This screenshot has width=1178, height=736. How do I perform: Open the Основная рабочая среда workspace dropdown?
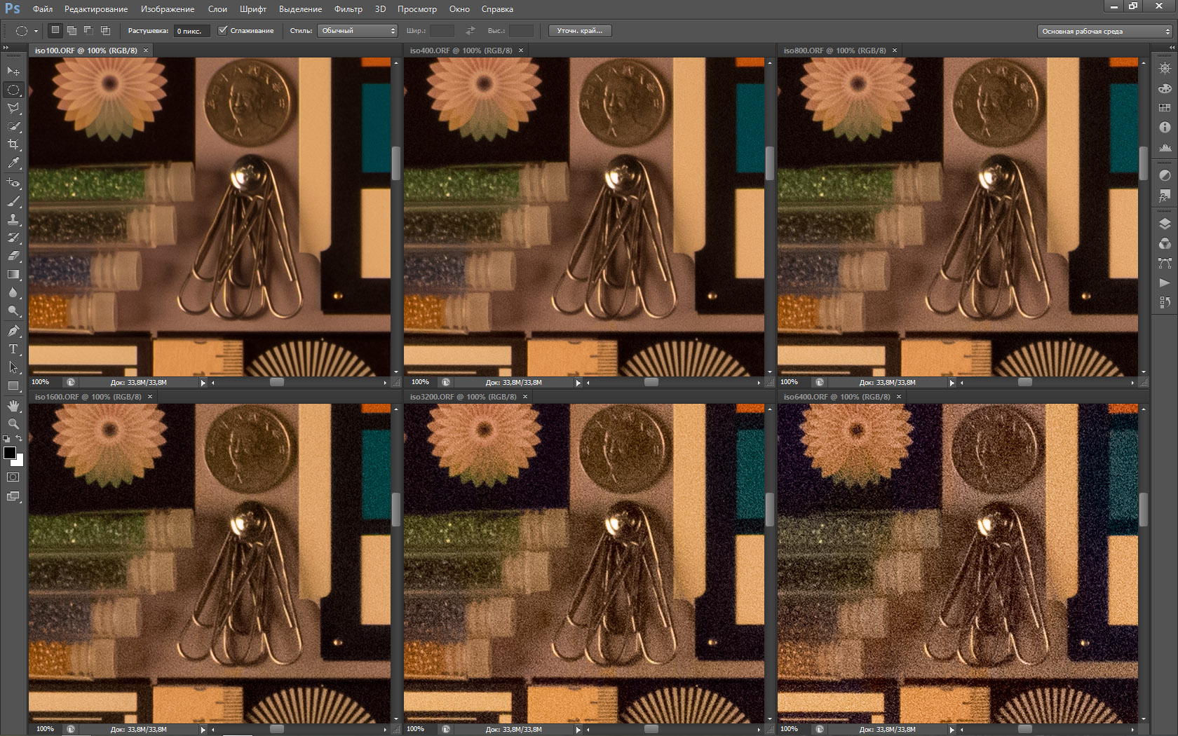tap(1104, 31)
